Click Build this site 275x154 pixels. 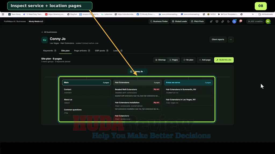[224, 60]
